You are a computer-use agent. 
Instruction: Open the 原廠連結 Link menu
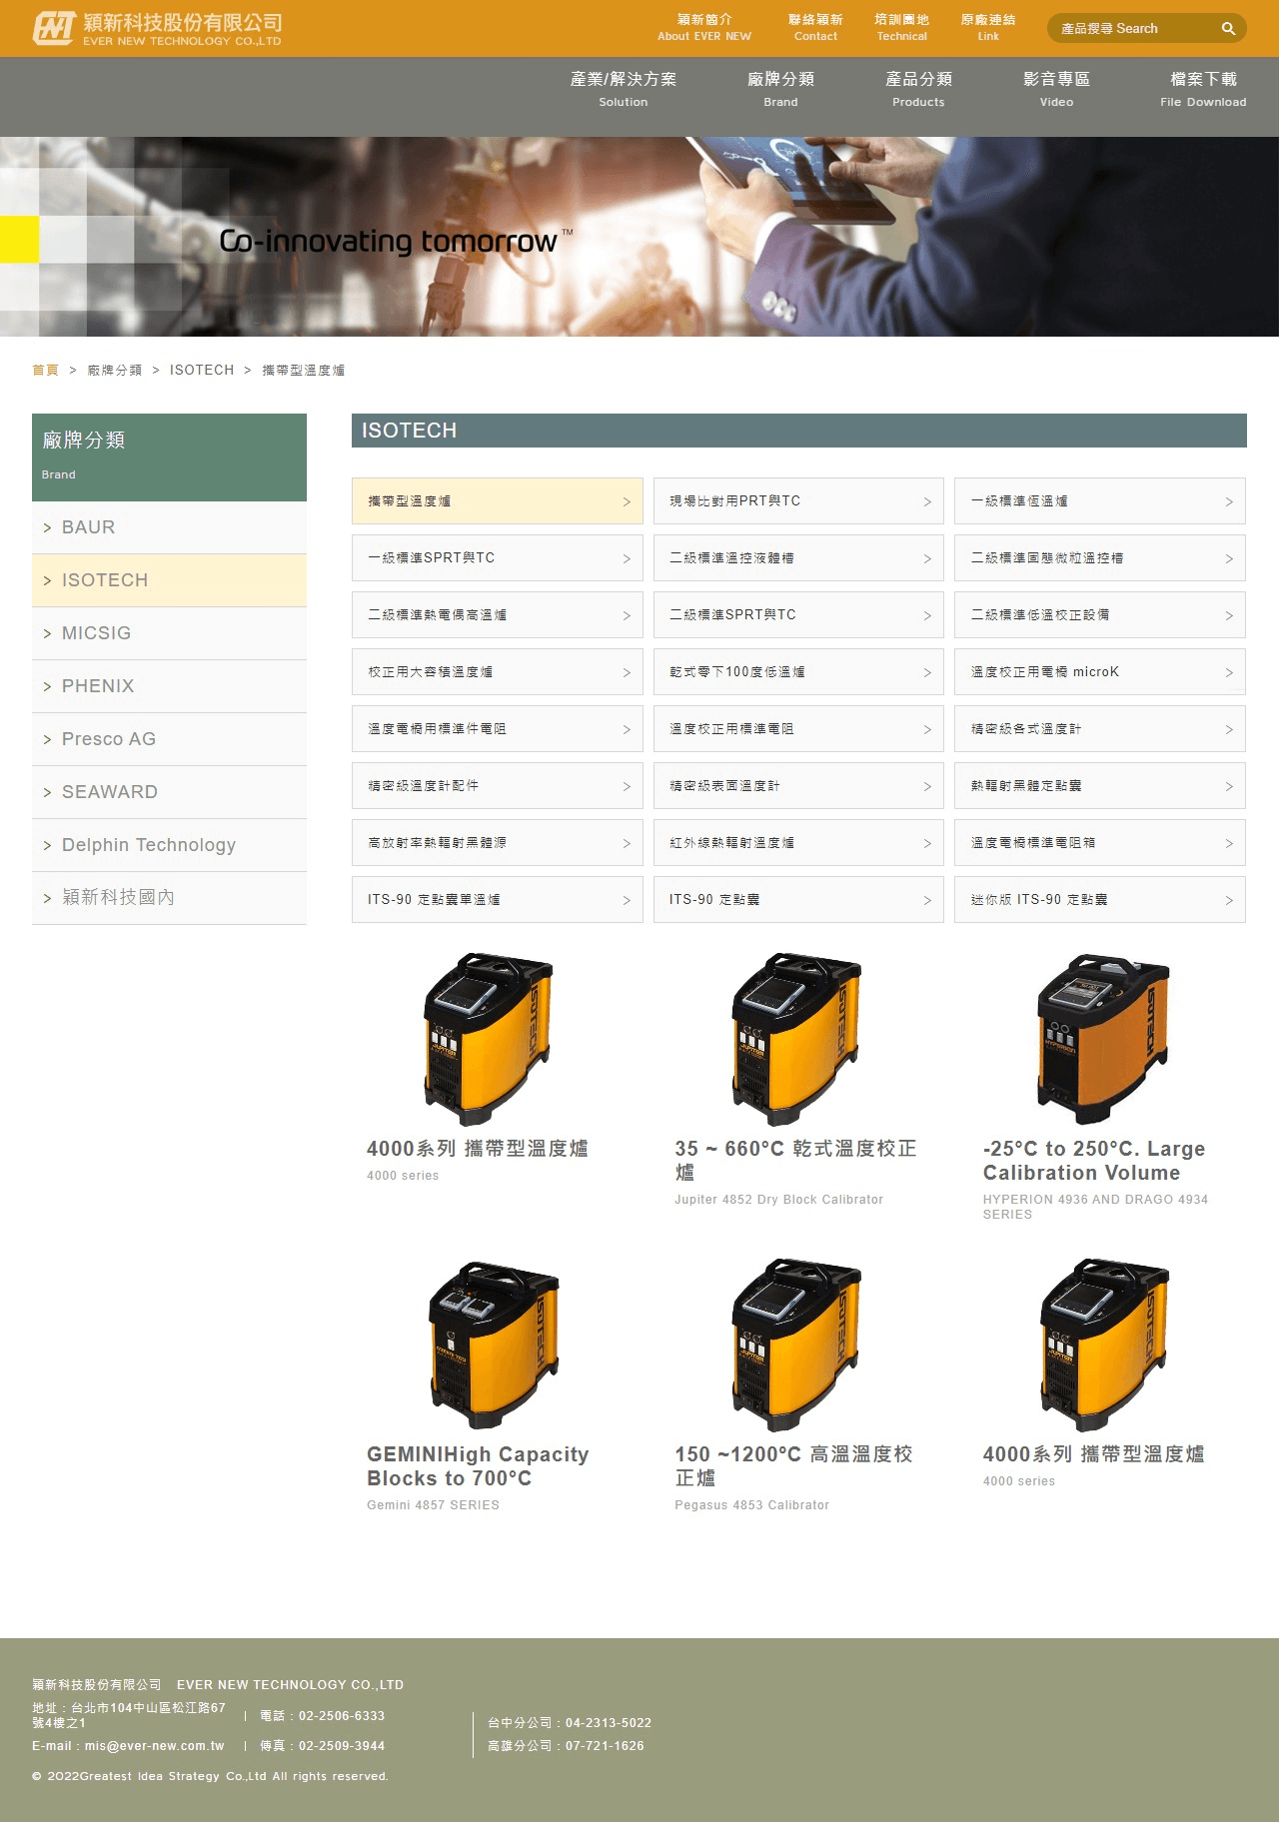tap(988, 28)
